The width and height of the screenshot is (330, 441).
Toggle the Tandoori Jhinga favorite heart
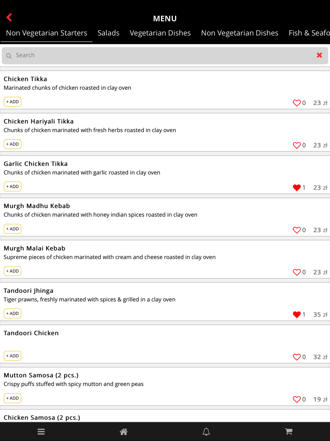(297, 314)
